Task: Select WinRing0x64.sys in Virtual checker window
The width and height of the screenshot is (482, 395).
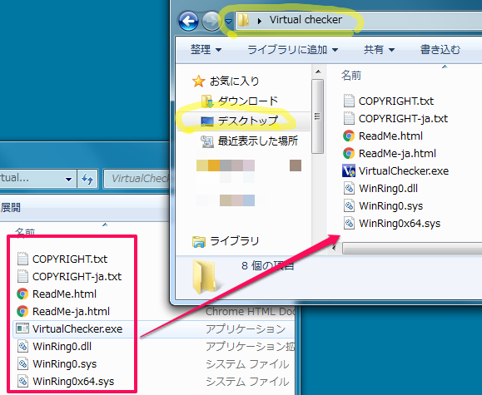Action: [x=400, y=224]
